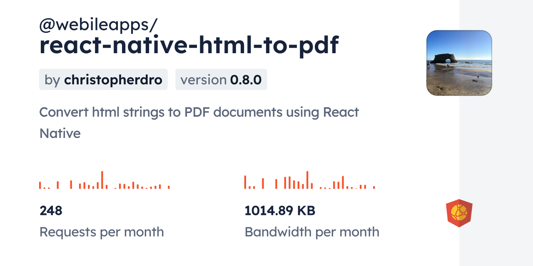Click the 248 requests count
Screen dimensions: 533x266
pyautogui.click(x=51, y=211)
